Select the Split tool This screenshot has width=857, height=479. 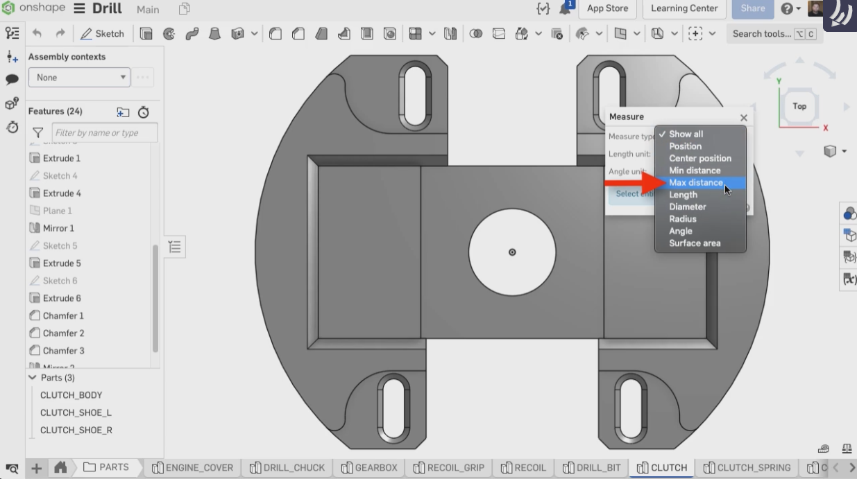click(x=498, y=33)
